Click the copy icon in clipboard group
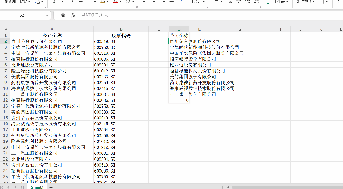The image size is (343, 189). pos(37,2)
